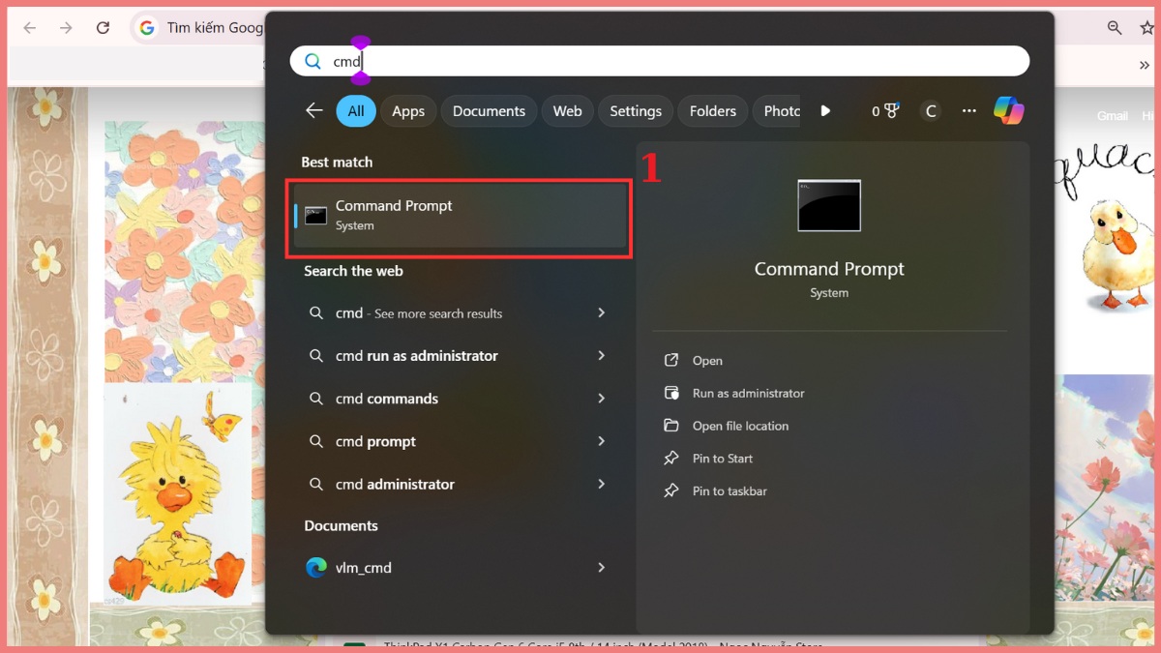Select Run as administrator option
Viewport: 1161px width, 653px height.
748,394
